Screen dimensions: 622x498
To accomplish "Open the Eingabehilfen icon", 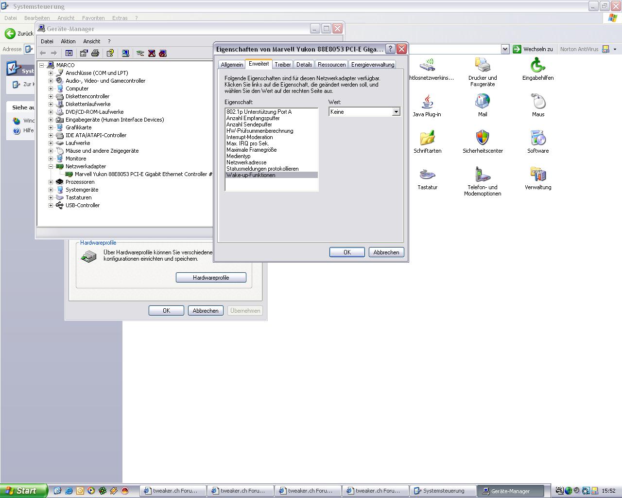I will (537, 69).
